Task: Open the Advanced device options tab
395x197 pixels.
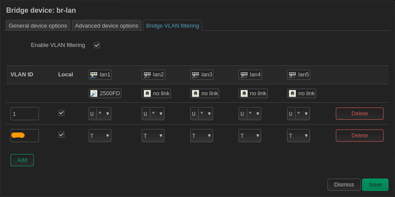Action: tap(107, 25)
